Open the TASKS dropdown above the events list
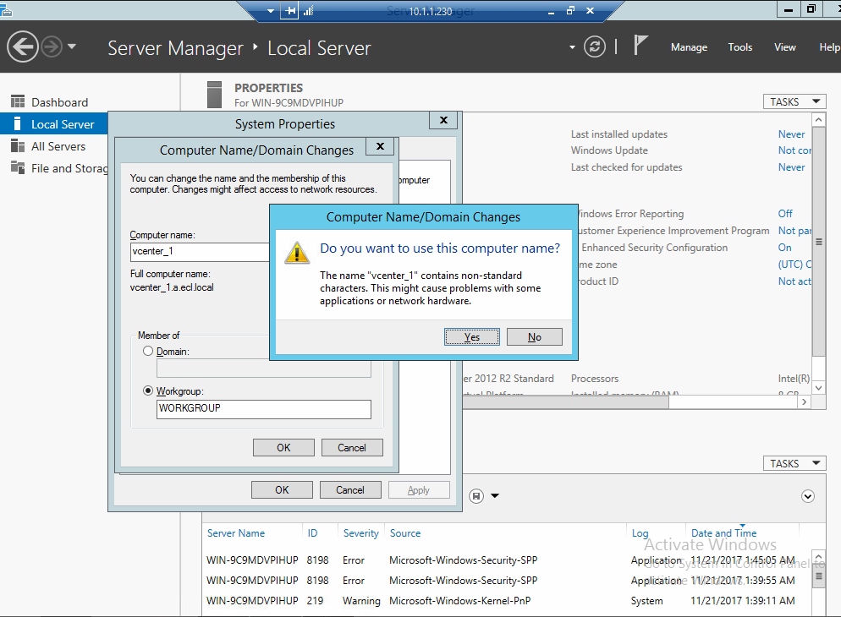Viewport: 841px width, 617px height. tap(794, 462)
